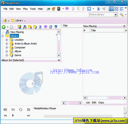This screenshot has height=124, width=128.
Task: Click the Artist folder icon in tree toolbar
Action: coord(30,27)
